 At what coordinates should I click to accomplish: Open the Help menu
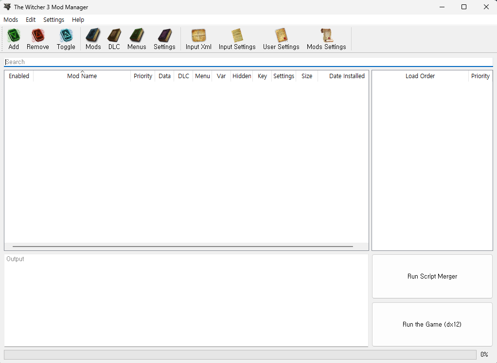click(x=78, y=19)
